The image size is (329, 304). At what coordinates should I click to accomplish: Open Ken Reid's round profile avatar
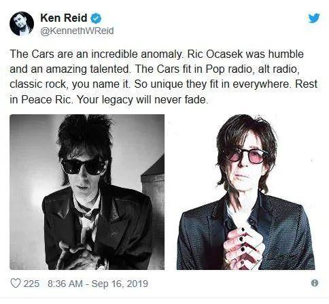[22, 24]
